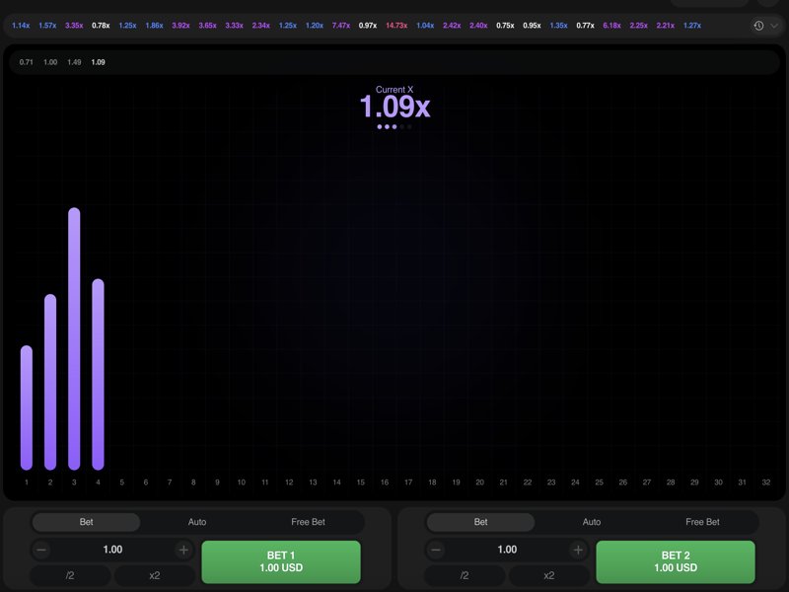Click the axis label 16 below the chart
This screenshot has width=789, height=592.
click(385, 482)
